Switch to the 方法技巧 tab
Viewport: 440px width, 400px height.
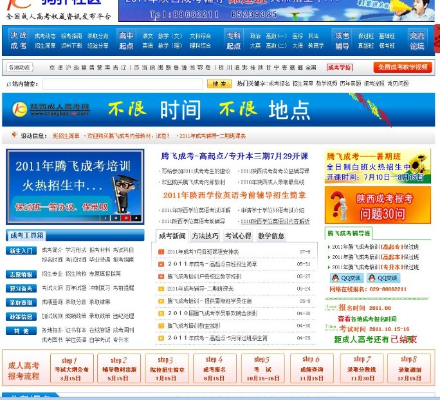[205, 236]
